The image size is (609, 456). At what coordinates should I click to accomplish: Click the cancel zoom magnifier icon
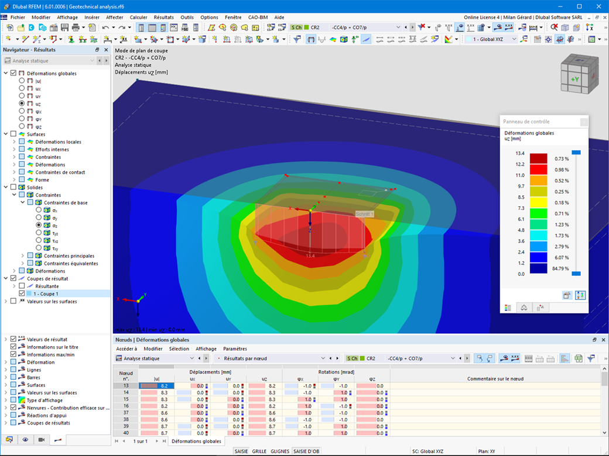tap(554, 27)
